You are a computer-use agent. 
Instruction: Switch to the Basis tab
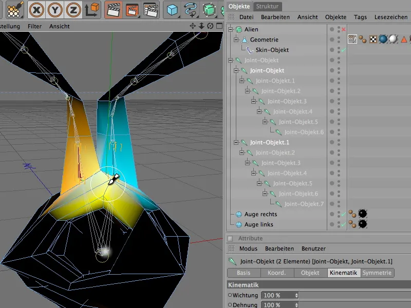[x=244, y=273]
